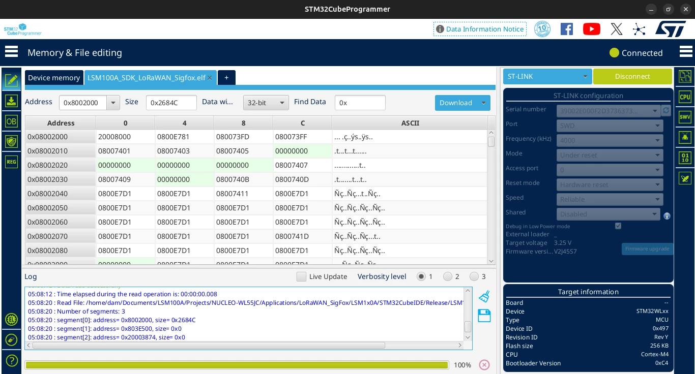
Task: Click the eraser icon in left sidebar
Action: coord(11,339)
